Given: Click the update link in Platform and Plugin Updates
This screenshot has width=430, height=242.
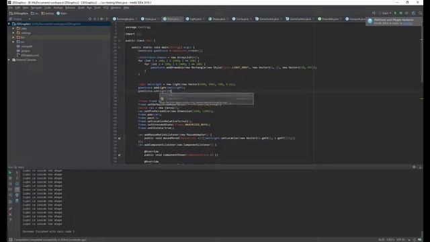Looking at the screenshot, I should (x=408, y=24).
